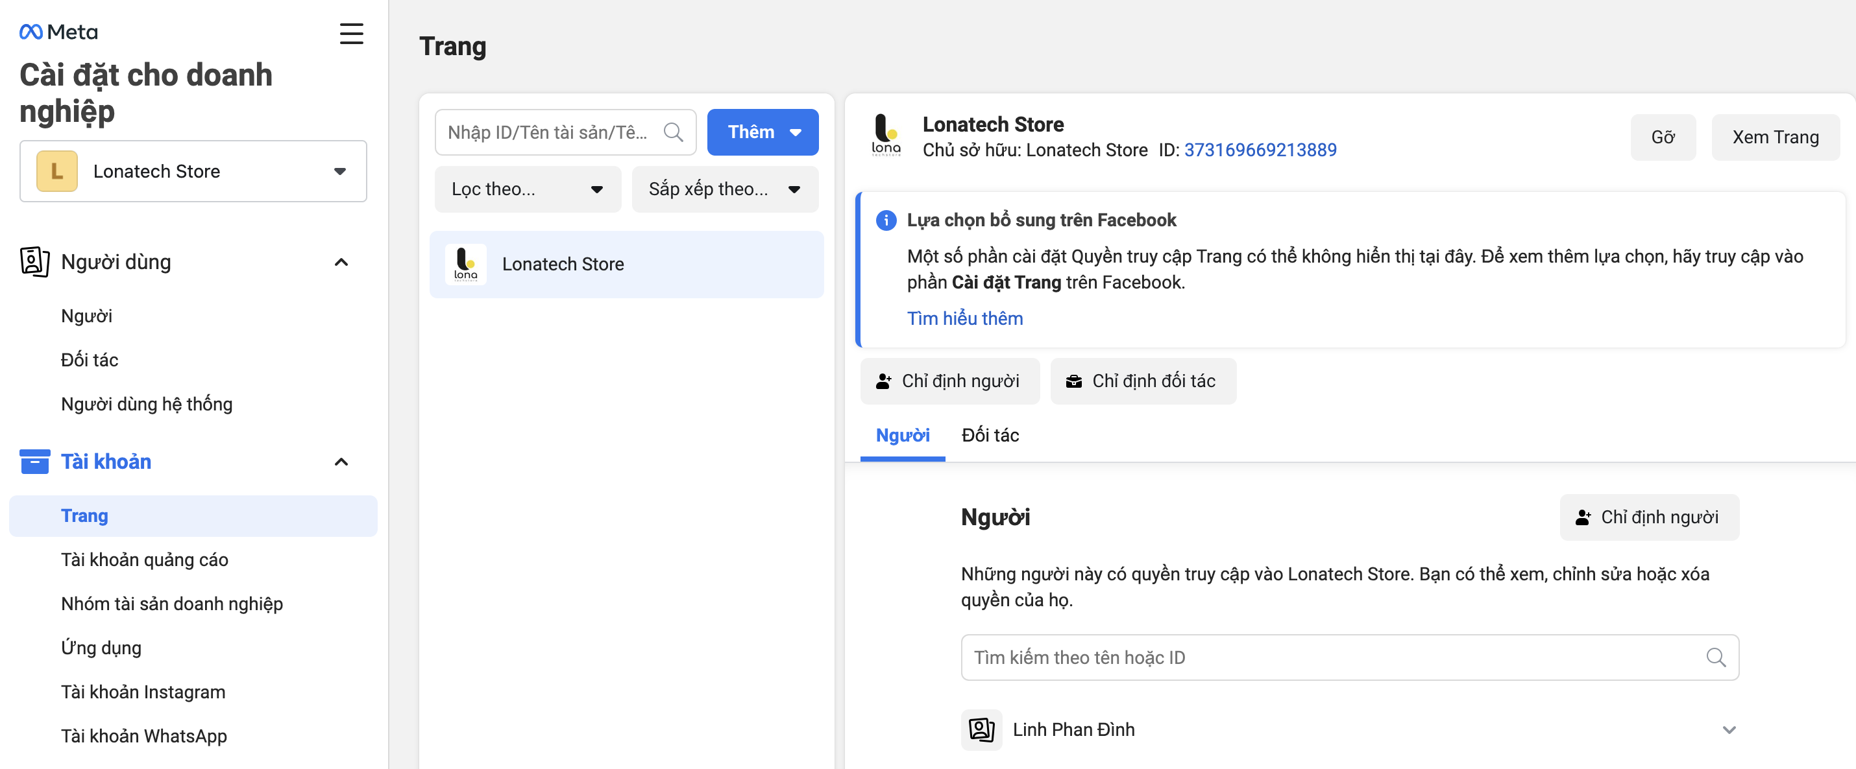1856x769 pixels.
Task: Click the hamburger menu icon
Action: pyautogui.click(x=350, y=30)
